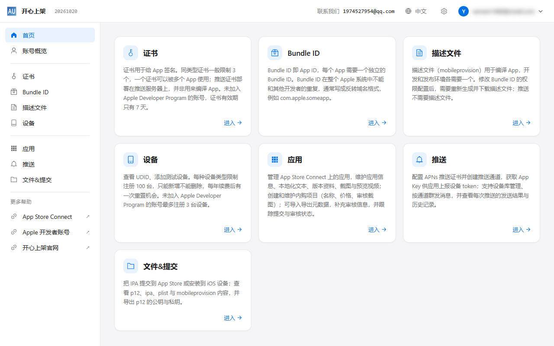
Task: Click the globe language icon
Action: coord(408,11)
